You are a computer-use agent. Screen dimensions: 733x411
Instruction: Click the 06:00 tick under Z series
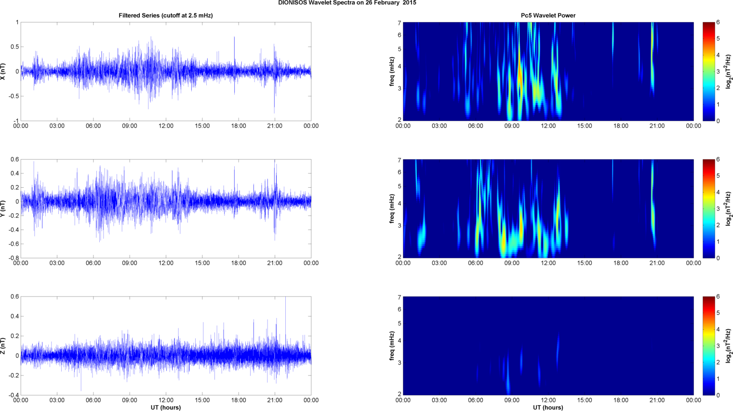(93, 400)
